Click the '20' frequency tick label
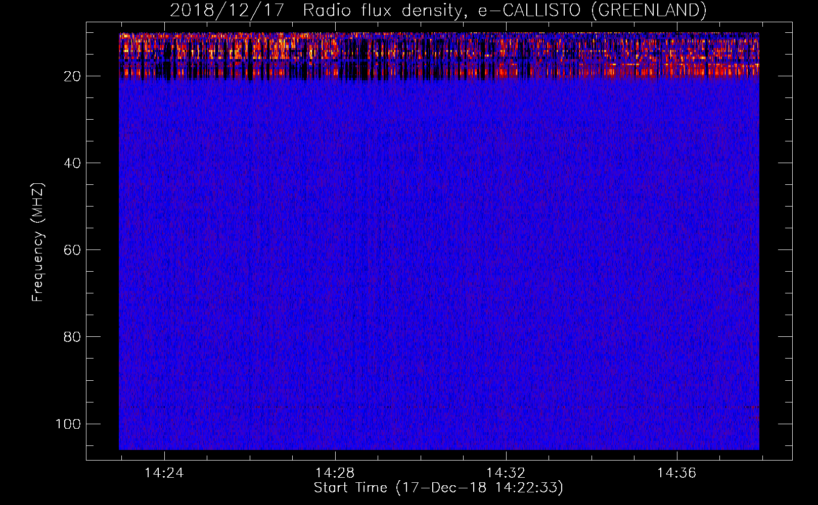This screenshot has width=818, height=505. [x=73, y=76]
